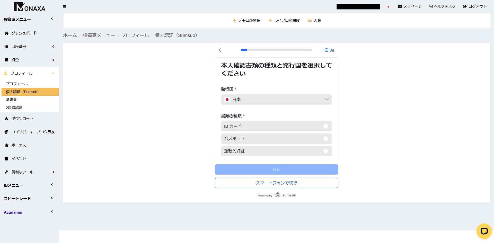Open メッセージ envelope icon

pyautogui.click(x=400, y=6)
